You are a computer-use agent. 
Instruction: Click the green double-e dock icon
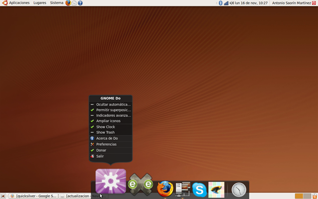[x=141, y=184]
